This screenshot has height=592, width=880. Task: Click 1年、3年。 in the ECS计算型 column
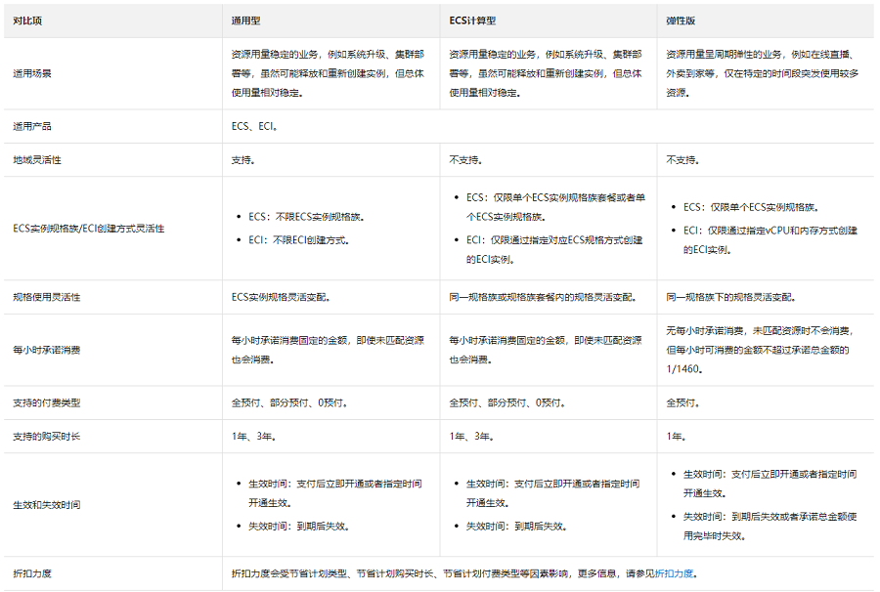click(471, 436)
